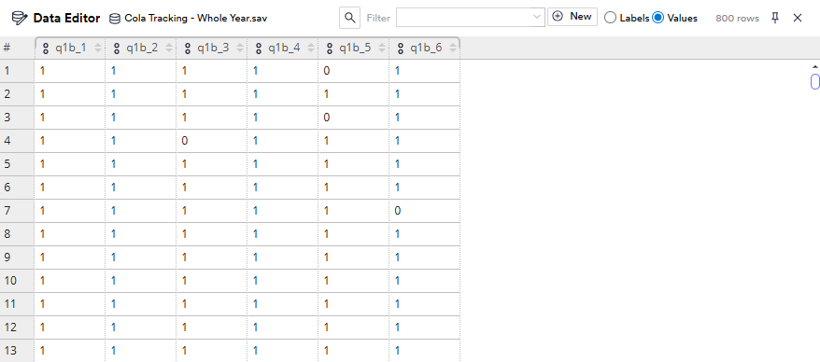The image size is (820, 362).
Task: Select row number 4 header
Action: coord(17,141)
